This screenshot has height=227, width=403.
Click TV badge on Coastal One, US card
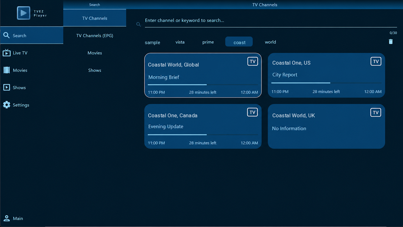[376, 61]
